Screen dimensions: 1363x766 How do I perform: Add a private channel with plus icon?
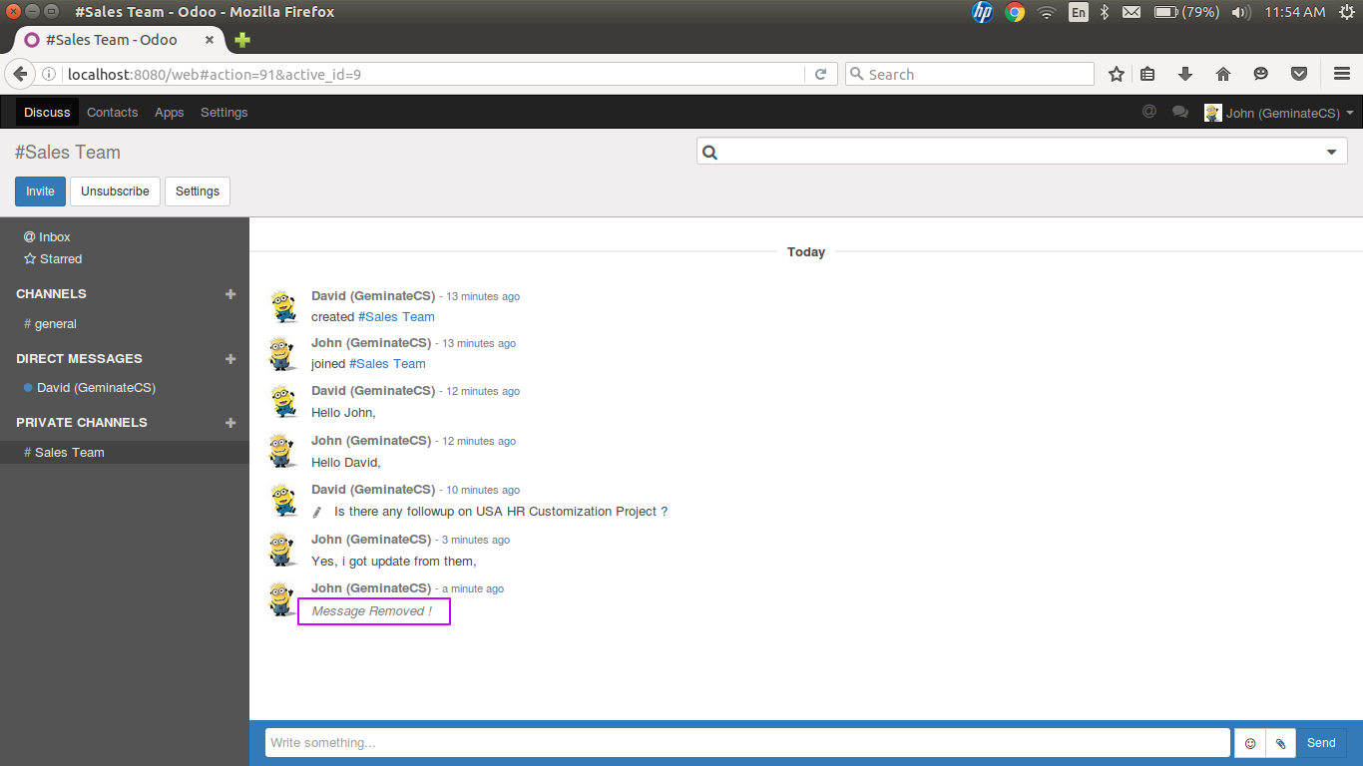click(x=230, y=423)
